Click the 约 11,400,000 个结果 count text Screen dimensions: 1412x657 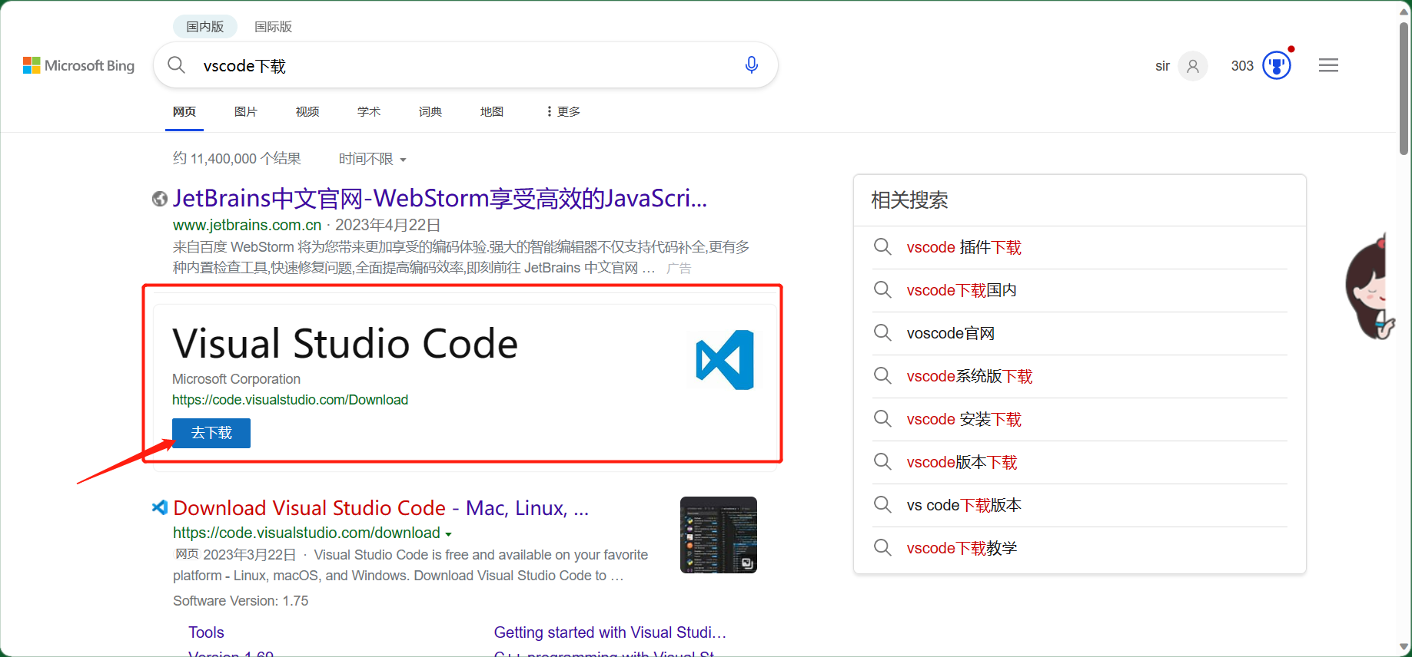237,159
